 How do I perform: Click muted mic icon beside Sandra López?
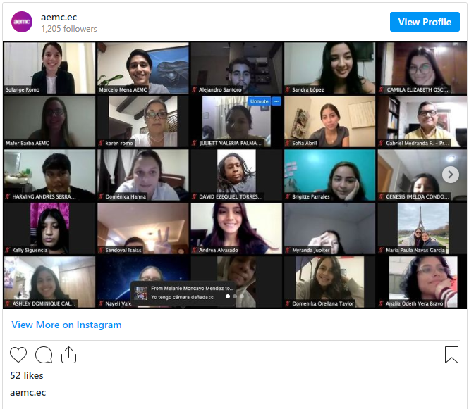(x=288, y=90)
